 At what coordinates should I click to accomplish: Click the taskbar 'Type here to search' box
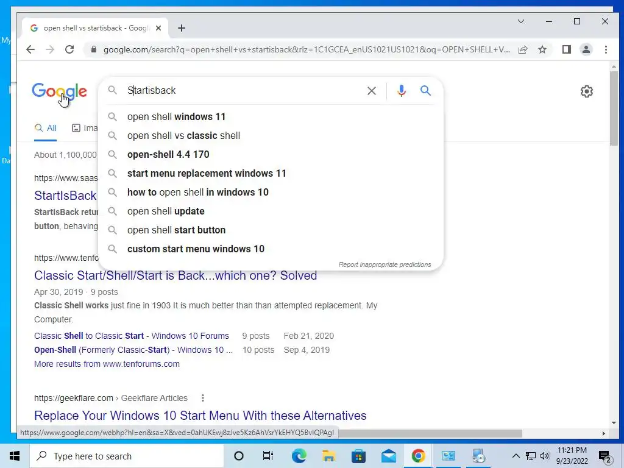click(x=127, y=456)
